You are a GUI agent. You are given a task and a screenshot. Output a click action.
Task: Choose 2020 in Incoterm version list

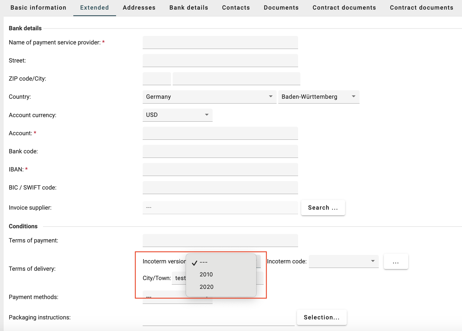[x=206, y=287]
